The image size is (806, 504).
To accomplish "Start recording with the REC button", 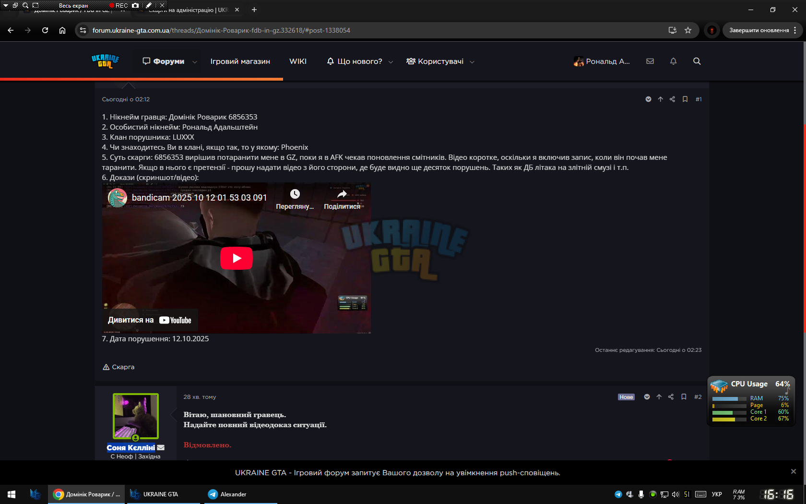I will (119, 5).
